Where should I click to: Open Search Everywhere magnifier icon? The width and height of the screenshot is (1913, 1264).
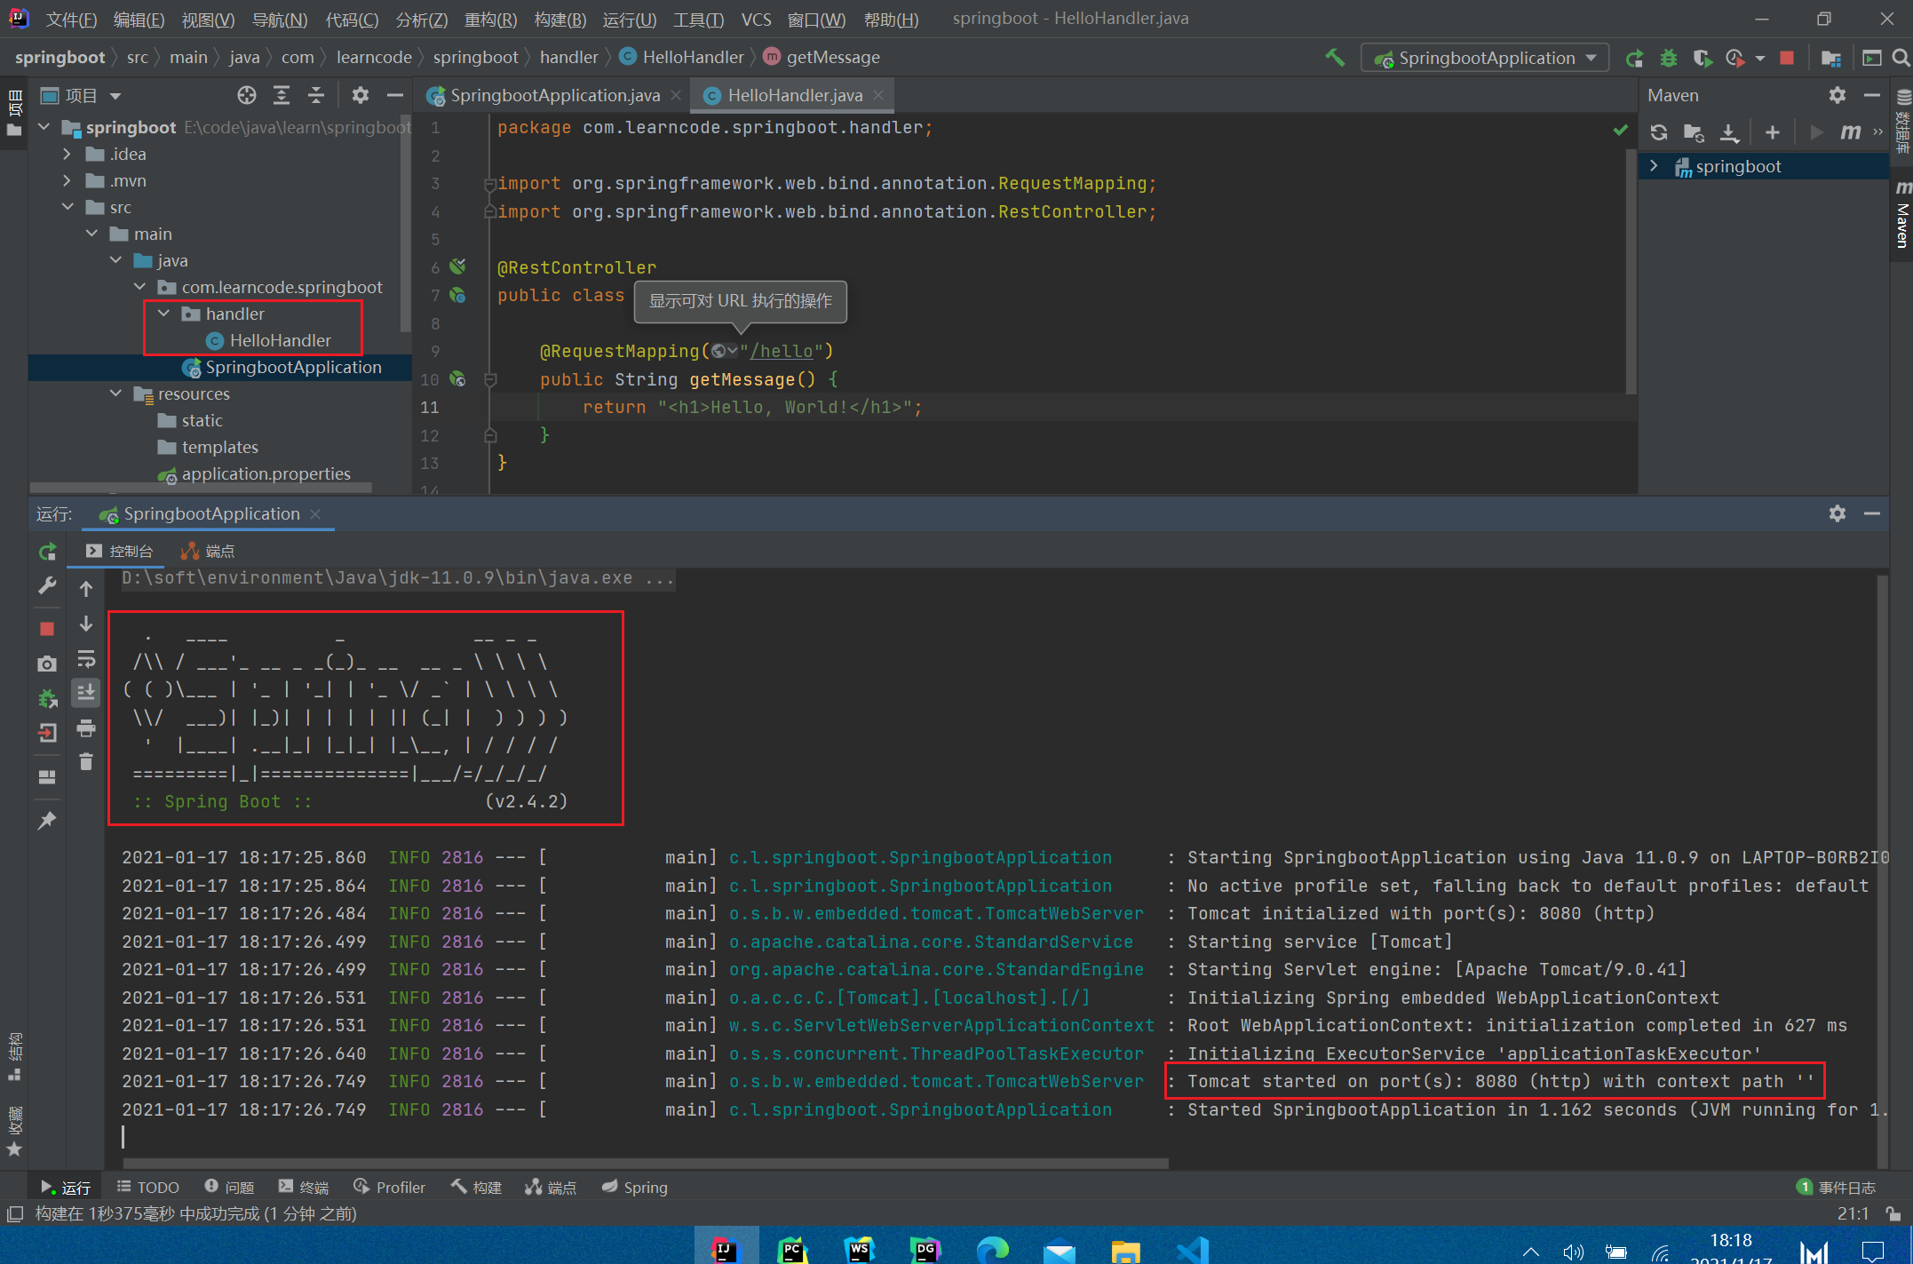pos(1901,58)
